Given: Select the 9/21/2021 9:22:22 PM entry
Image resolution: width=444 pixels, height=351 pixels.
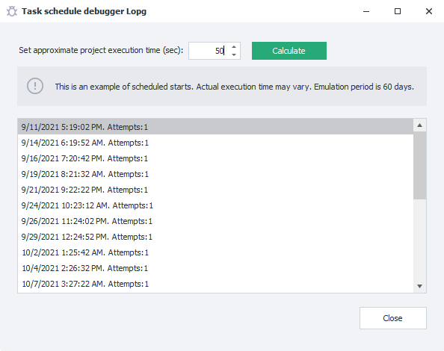Looking at the screenshot, I should [x=215, y=190].
